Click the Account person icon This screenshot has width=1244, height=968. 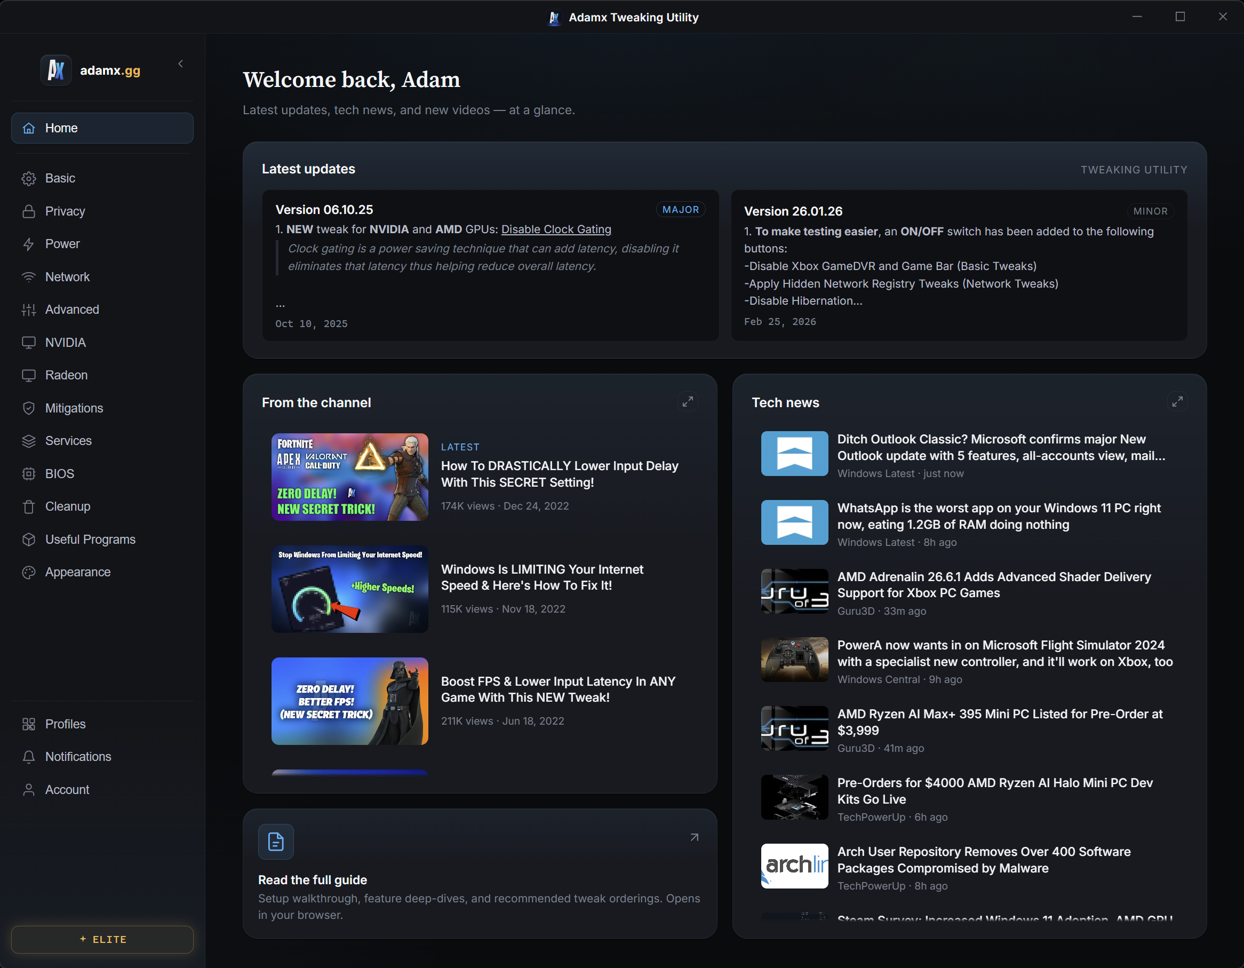28,790
